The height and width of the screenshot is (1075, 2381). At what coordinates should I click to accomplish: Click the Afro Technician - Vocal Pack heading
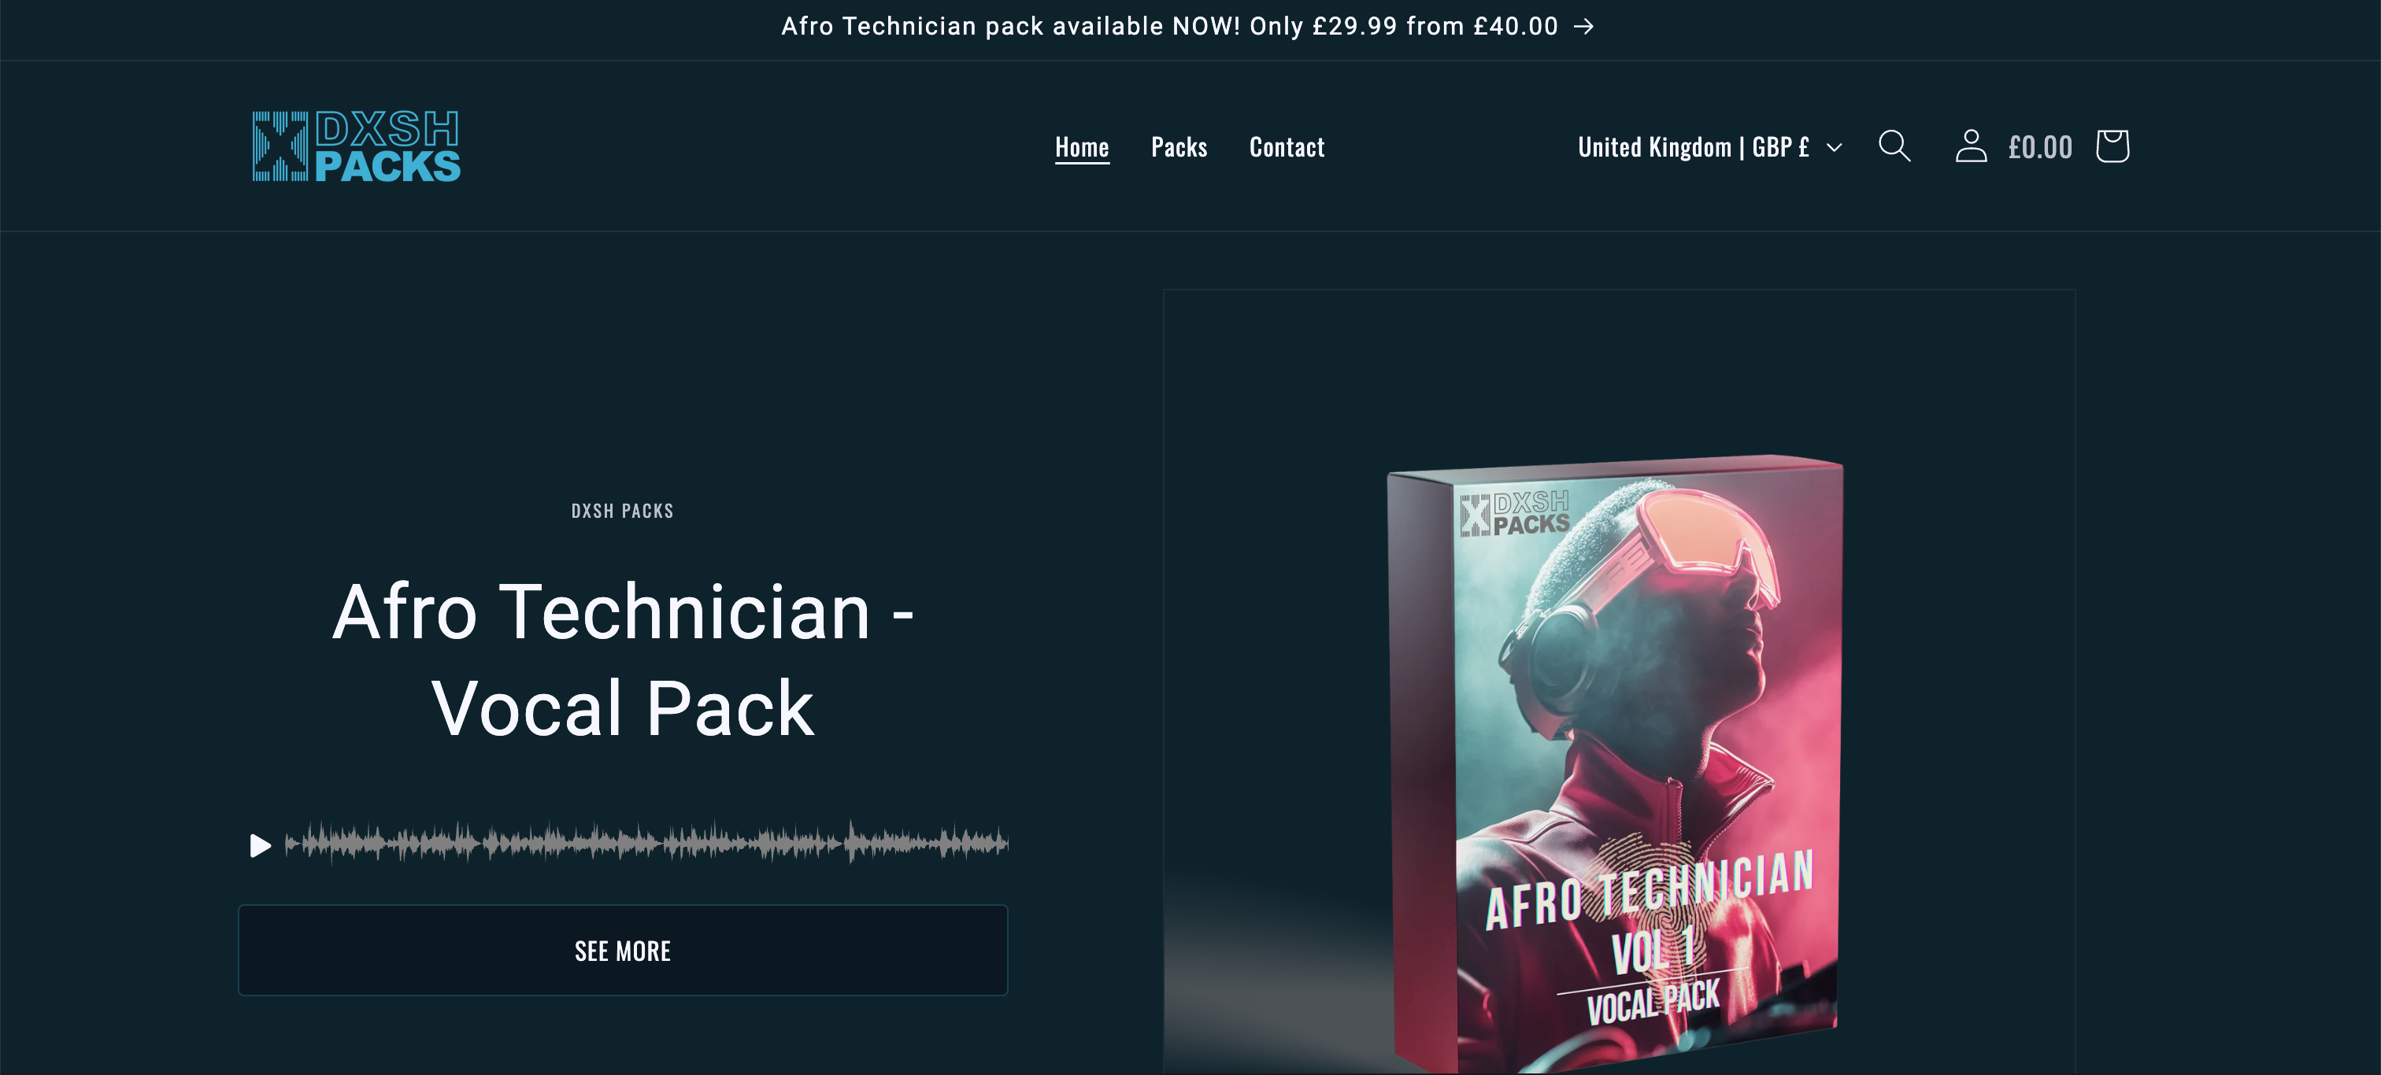pos(623,659)
